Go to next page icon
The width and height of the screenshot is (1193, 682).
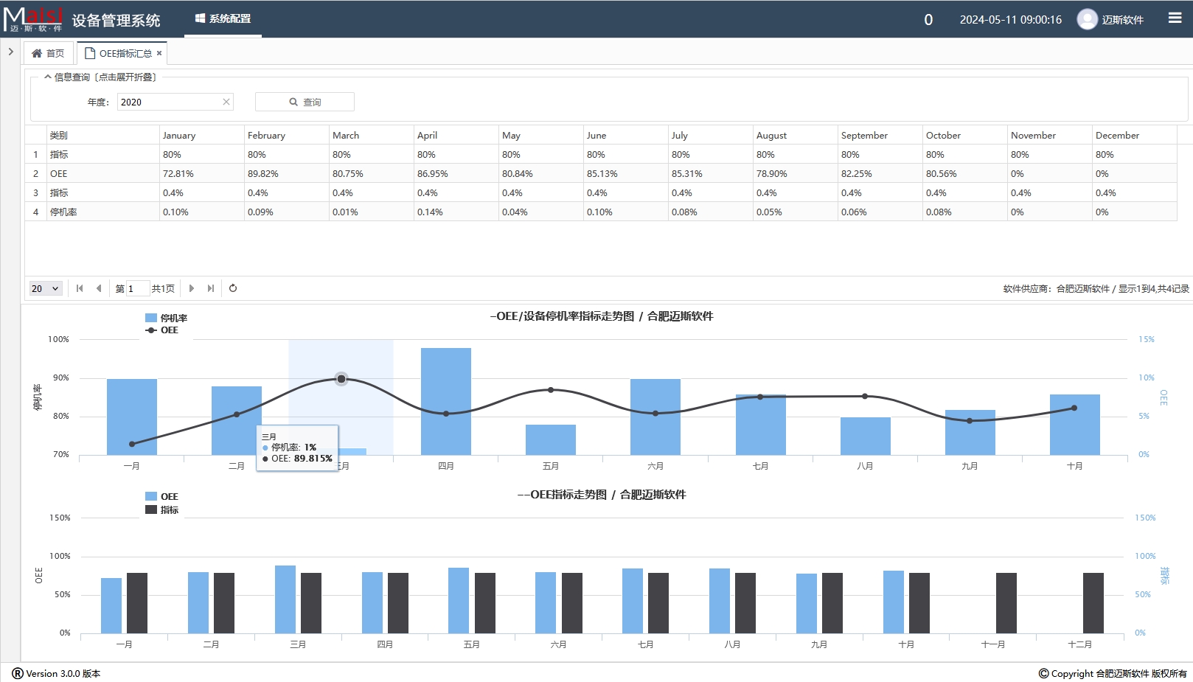[192, 288]
